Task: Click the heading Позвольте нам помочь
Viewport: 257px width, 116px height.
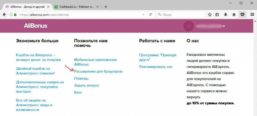Action: [x=91, y=43]
